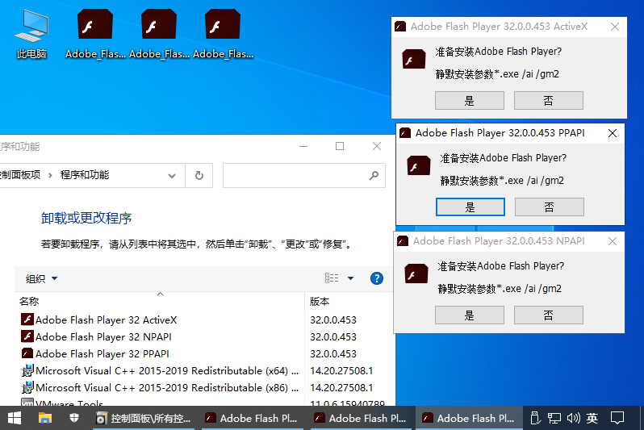
Task: Open the view options dropdown arrow
Action: pyautogui.click(x=350, y=278)
